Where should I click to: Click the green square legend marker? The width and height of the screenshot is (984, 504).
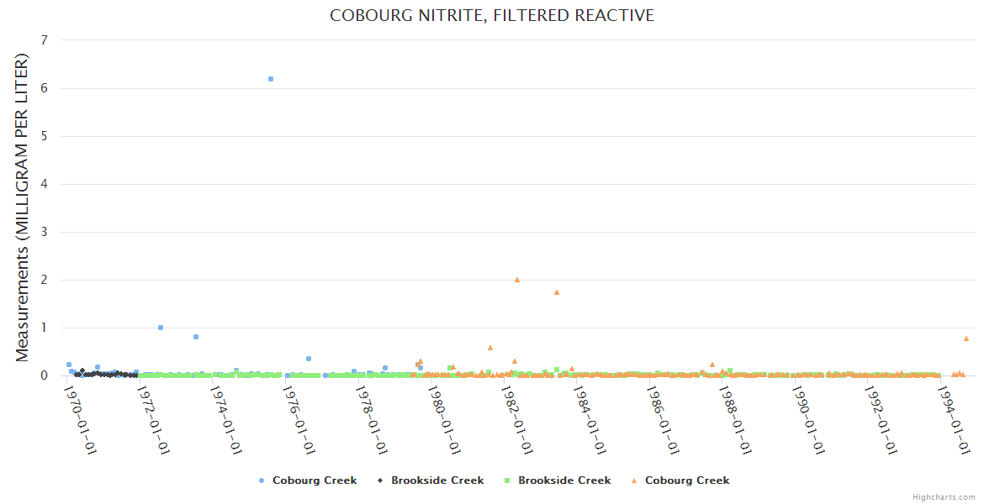click(507, 480)
